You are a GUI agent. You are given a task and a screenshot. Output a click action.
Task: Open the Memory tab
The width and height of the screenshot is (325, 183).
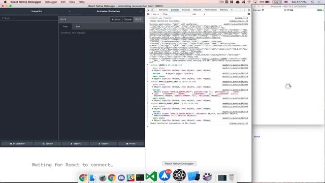tap(223, 10)
